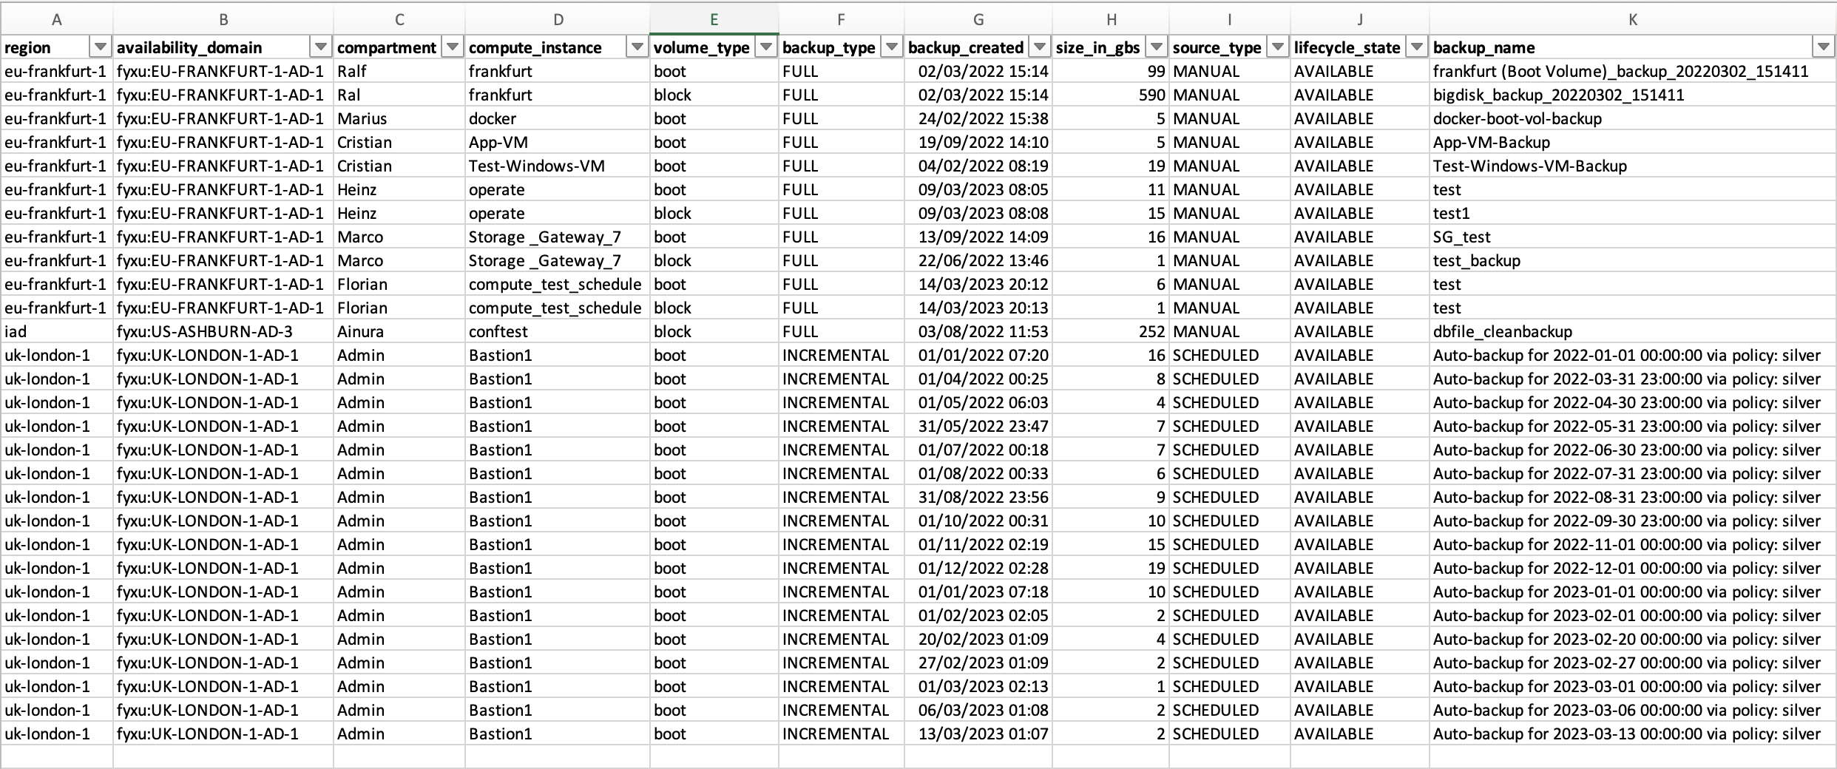The image size is (1837, 769).
Task: Open the compute_instance filter dropdown
Action: click(x=637, y=47)
